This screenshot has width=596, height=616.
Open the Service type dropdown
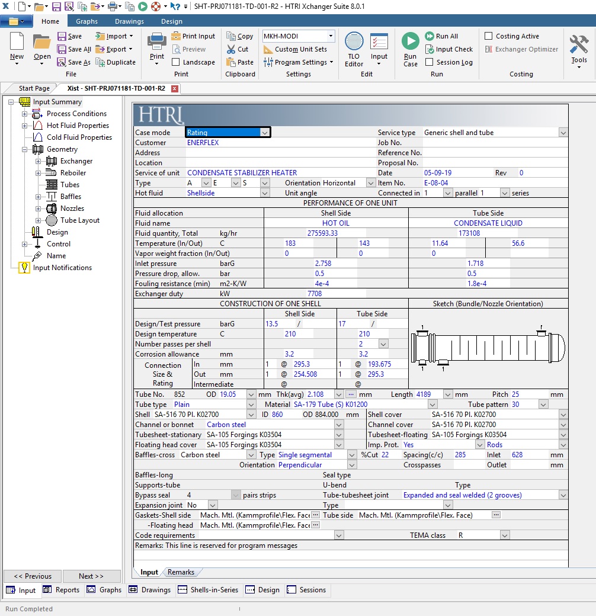[x=563, y=133]
